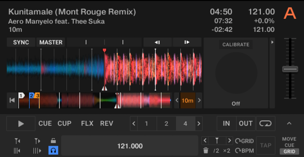
Task: Jump to hotcue 2 marker in overview
Action: coord(31,95)
